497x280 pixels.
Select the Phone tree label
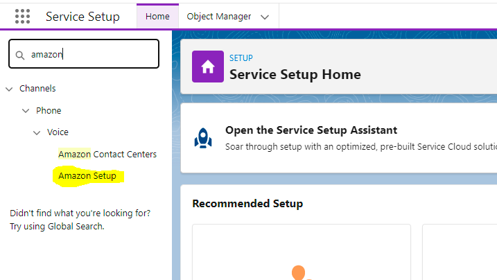49,111
